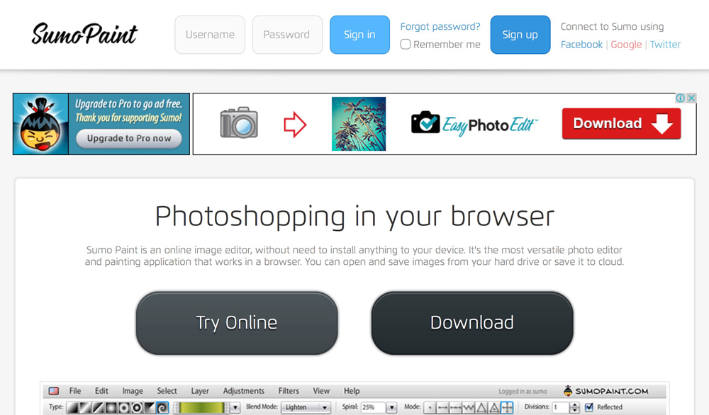Open the AdChoices info icon
This screenshot has height=415, width=709.
click(680, 98)
